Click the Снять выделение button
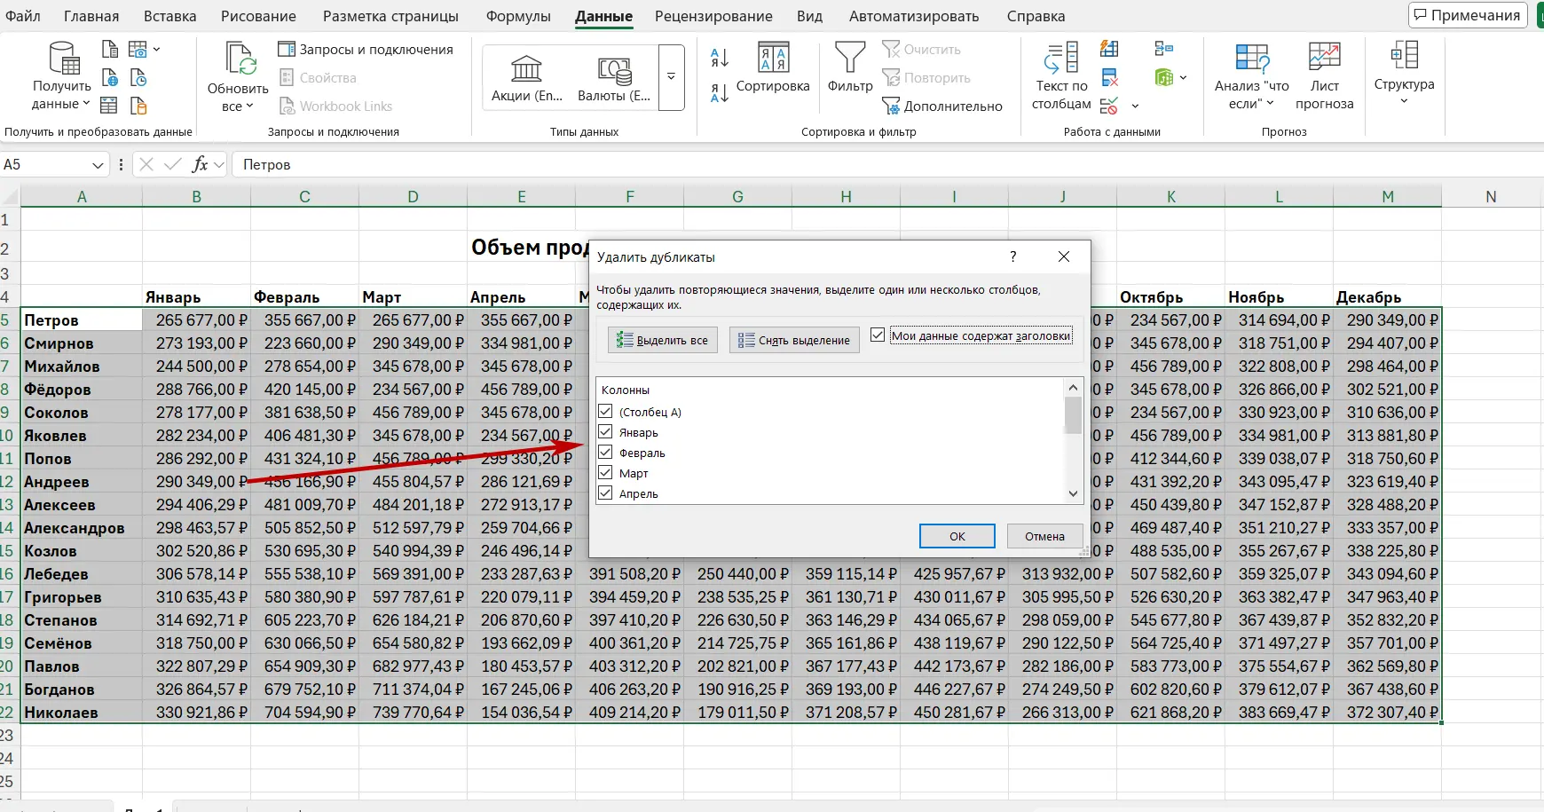This screenshot has height=812, width=1544. [x=794, y=340]
